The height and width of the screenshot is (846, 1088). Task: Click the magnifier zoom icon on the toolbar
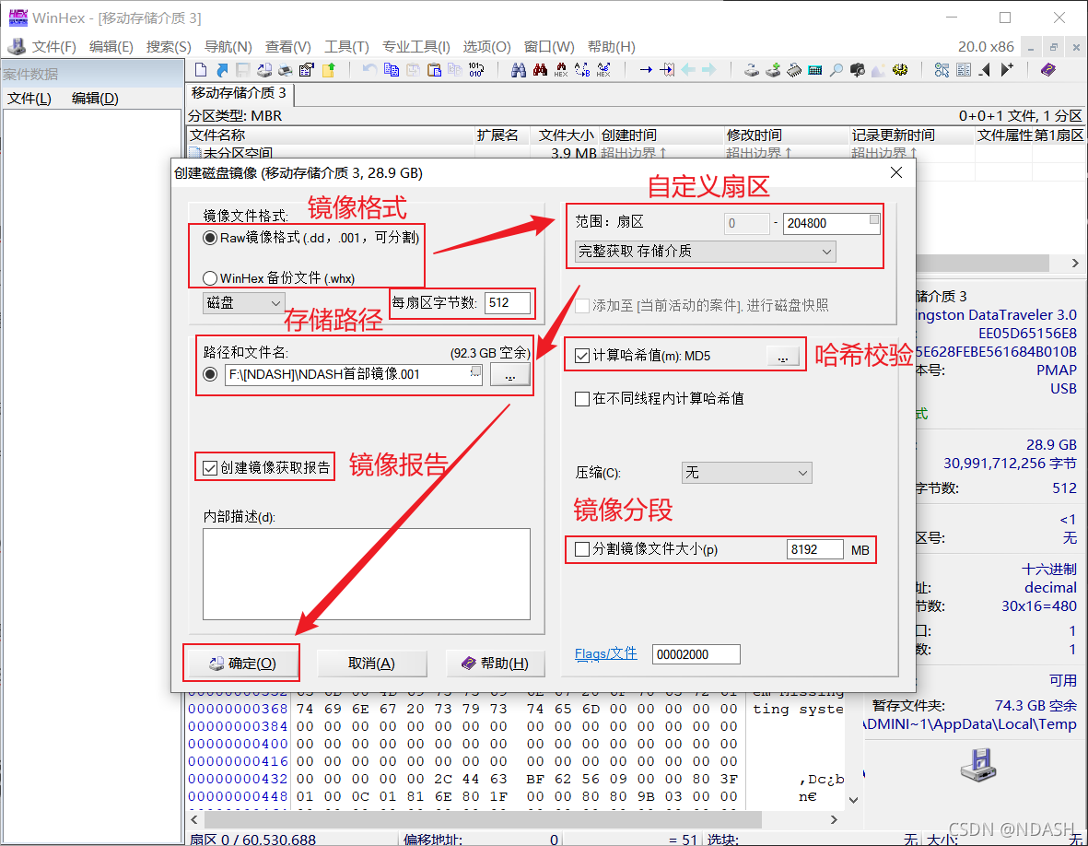[835, 69]
